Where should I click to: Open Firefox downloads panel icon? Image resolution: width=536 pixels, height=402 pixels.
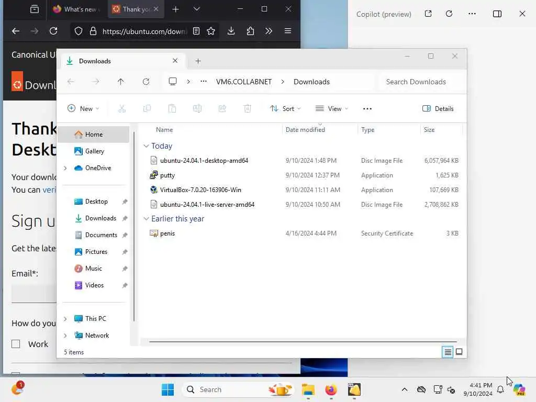click(x=231, y=31)
